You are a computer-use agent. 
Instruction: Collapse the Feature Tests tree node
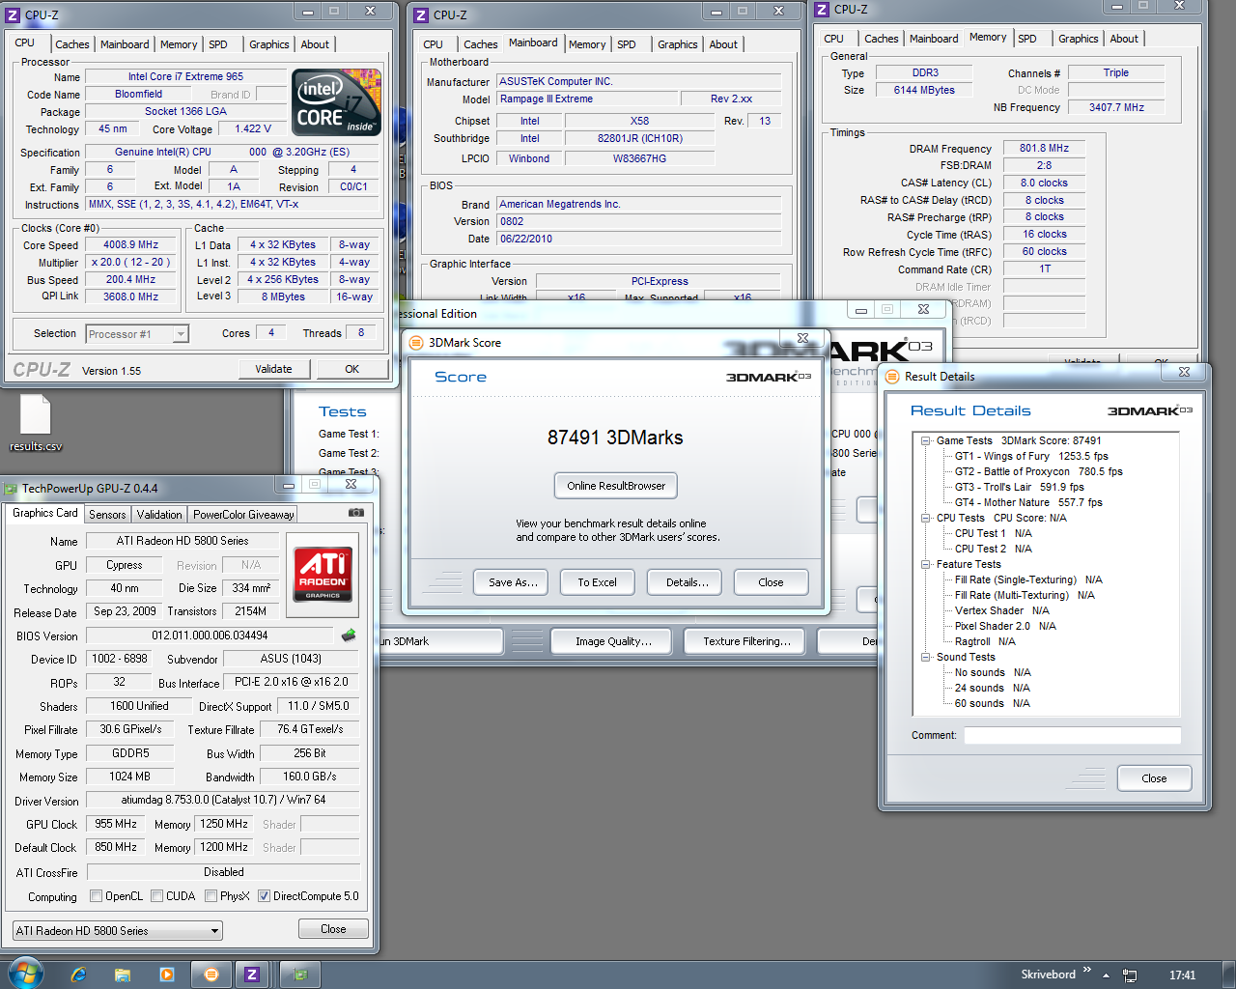(925, 564)
